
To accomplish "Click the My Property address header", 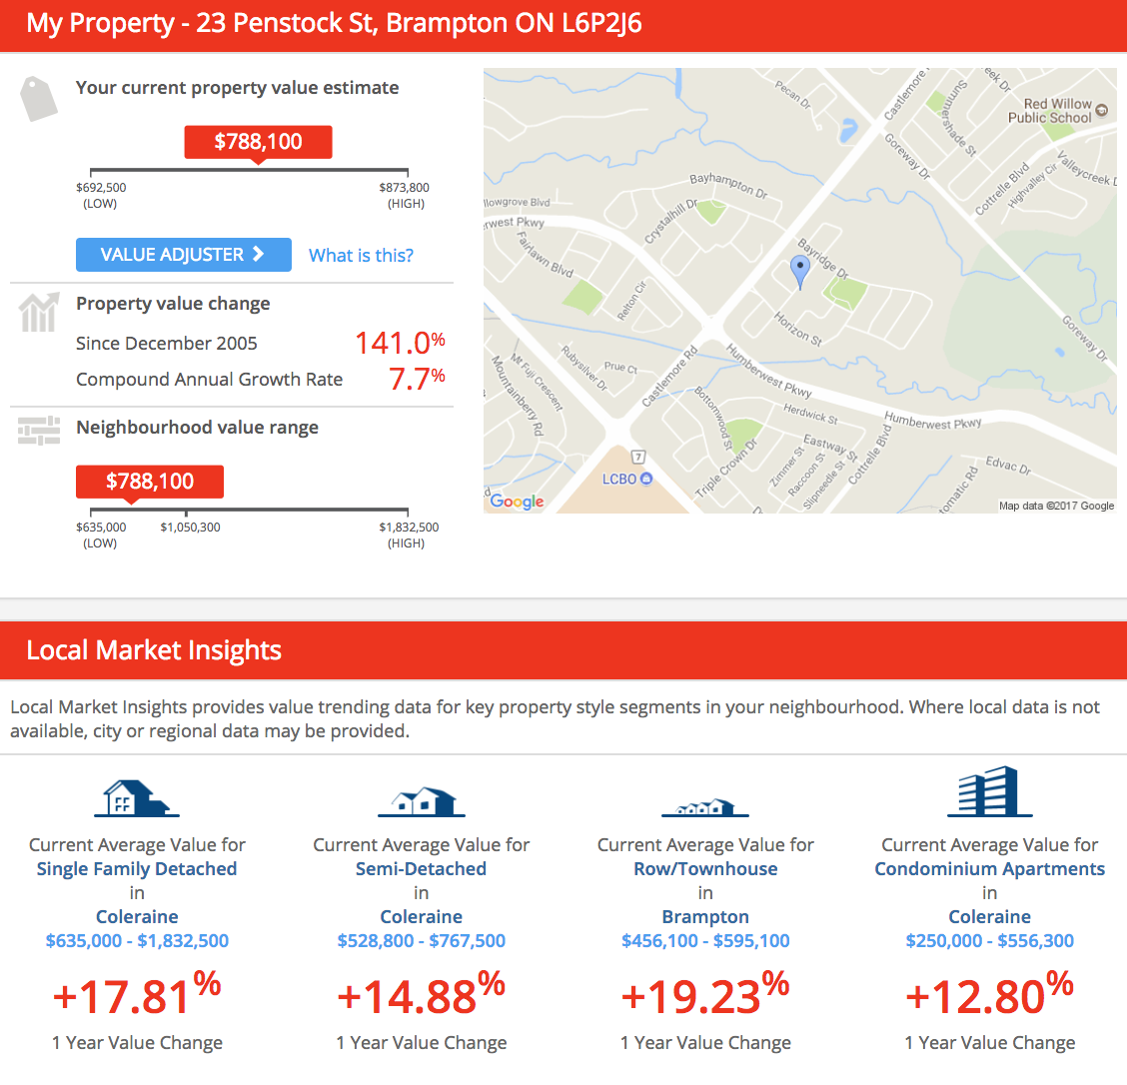I will [x=334, y=24].
